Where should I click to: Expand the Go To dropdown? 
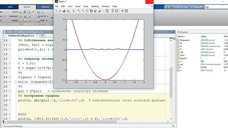[47, 16]
